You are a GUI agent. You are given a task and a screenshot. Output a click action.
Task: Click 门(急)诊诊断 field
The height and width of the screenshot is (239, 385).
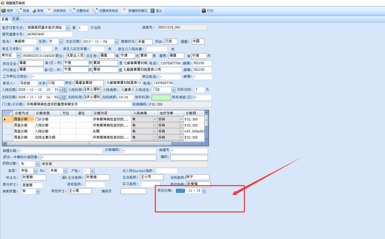point(79,104)
